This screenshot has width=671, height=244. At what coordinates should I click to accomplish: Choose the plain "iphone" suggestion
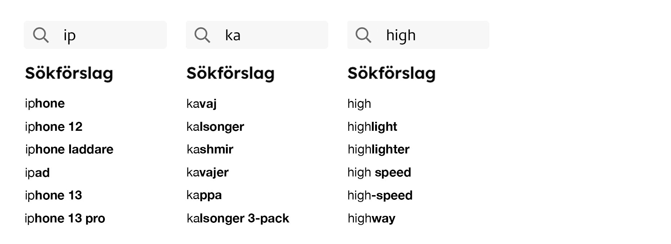45,104
